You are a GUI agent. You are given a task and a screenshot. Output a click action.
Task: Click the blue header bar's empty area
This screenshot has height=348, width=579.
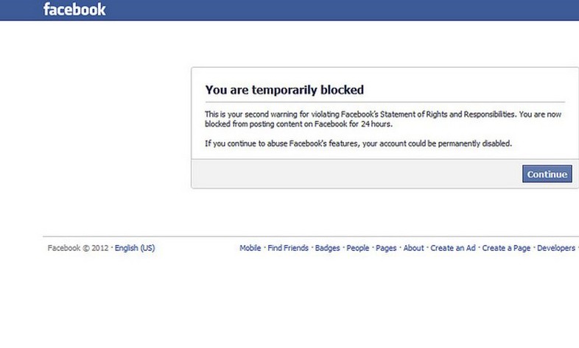click(x=331, y=10)
